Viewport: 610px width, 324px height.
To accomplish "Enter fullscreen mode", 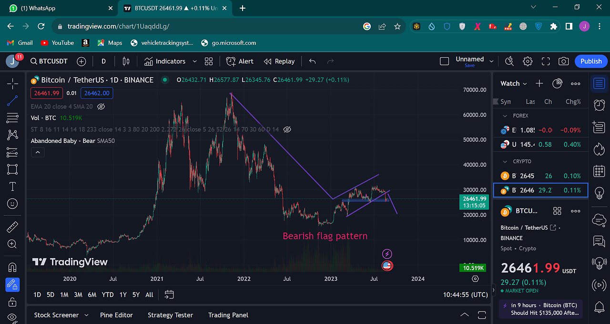I will click(x=546, y=61).
